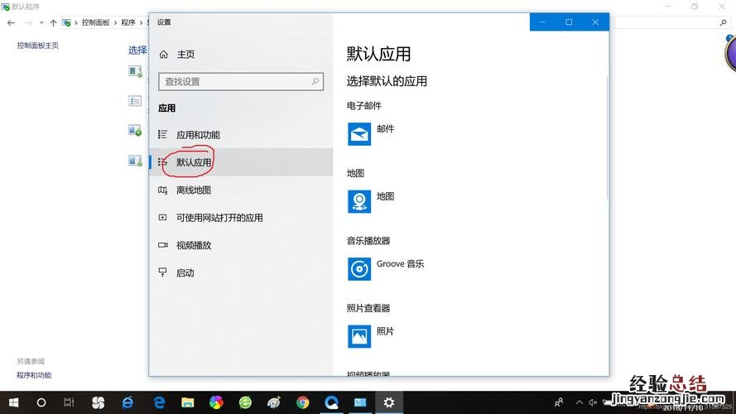Click magnifier icon in 查找设置 box
This screenshot has width=736, height=414.
coord(315,82)
